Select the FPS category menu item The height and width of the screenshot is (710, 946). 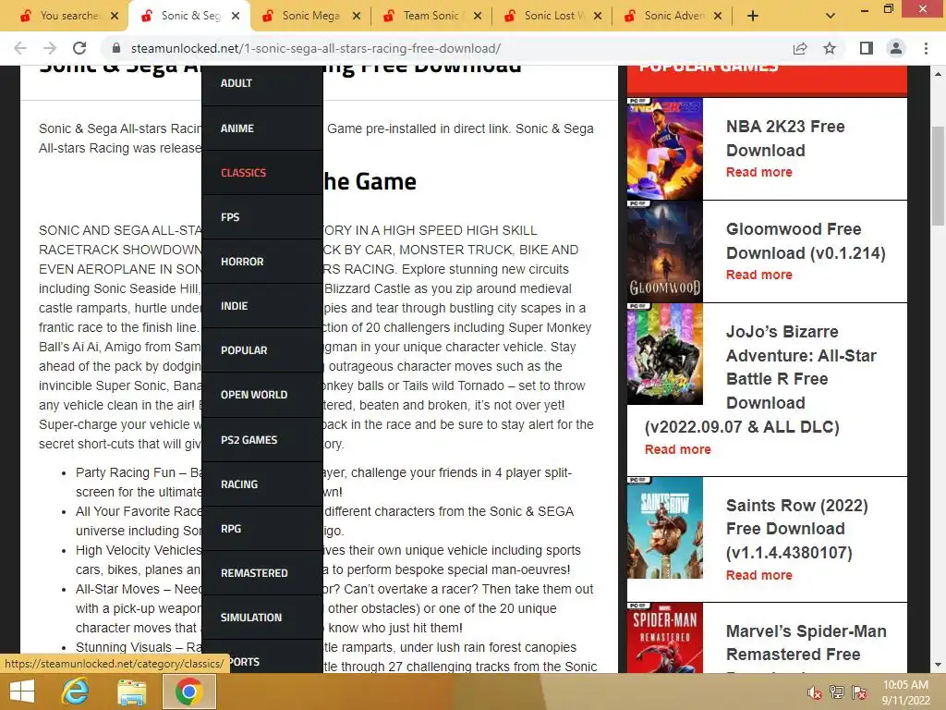(x=262, y=216)
